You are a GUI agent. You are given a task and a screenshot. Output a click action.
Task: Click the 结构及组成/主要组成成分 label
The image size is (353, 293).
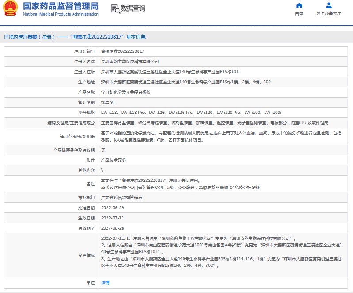(71, 123)
